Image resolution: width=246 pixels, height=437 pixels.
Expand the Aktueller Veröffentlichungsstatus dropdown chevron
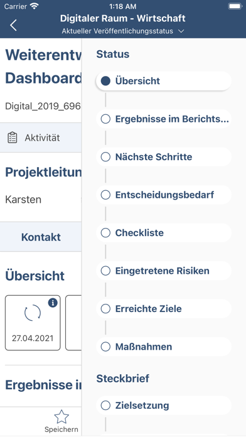coord(181,31)
